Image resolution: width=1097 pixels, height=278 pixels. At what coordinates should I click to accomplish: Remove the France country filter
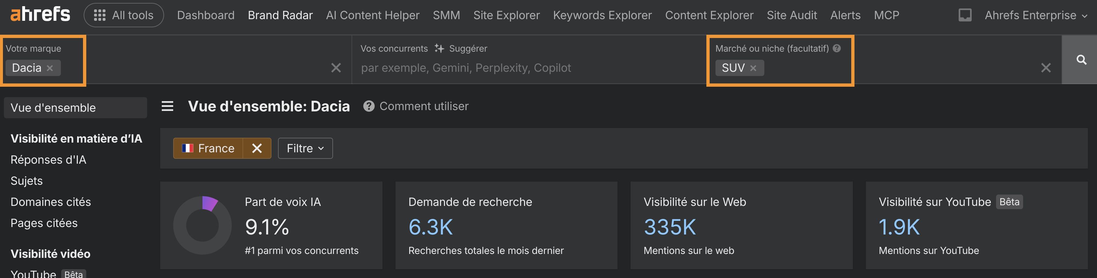point(257,148)
